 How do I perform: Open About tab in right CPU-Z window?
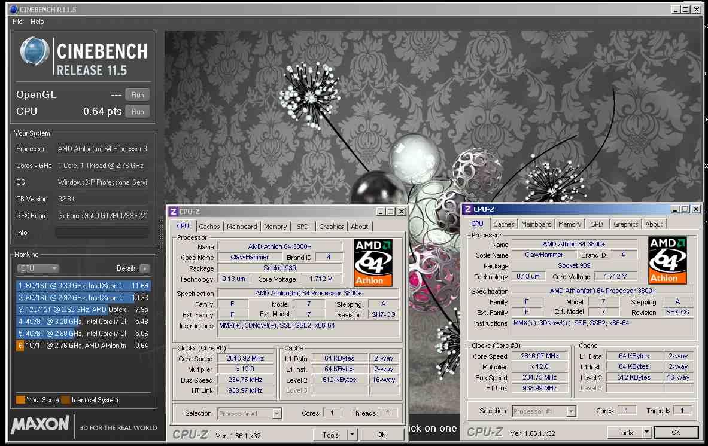click(654, 224)
